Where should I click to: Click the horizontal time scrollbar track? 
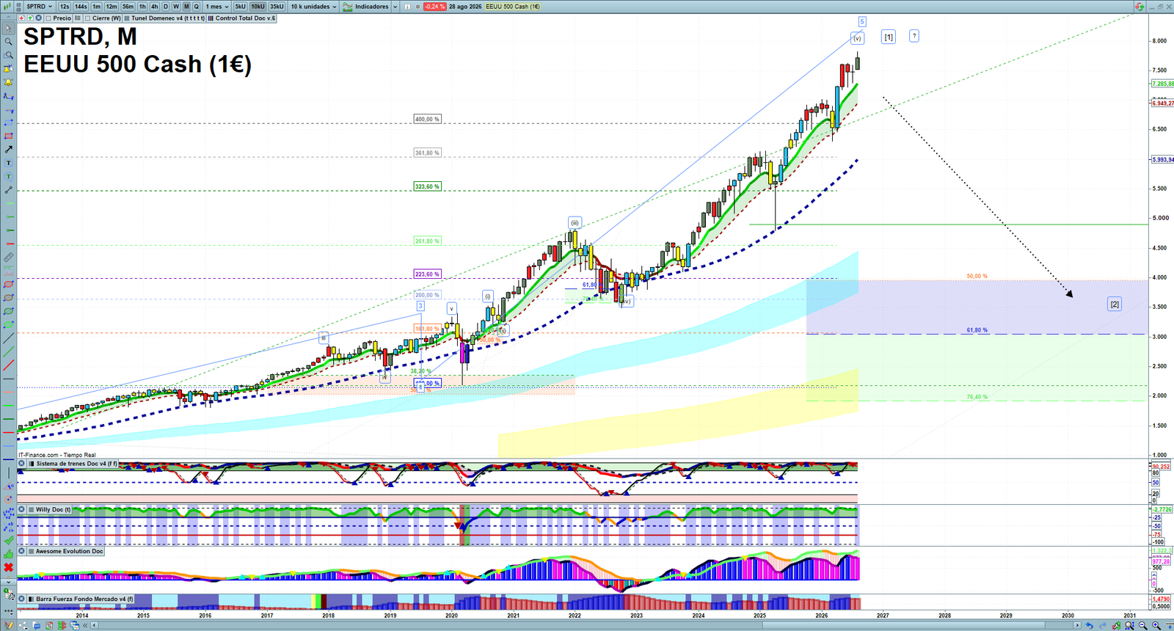point(587,625)
